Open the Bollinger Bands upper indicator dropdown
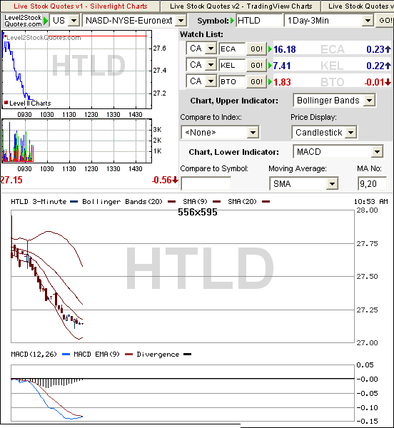Image resolution: width=394 pixels, height=428 pixels. click(334, 101)
